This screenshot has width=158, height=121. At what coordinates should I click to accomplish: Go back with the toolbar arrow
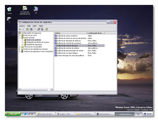click(20, 29)
